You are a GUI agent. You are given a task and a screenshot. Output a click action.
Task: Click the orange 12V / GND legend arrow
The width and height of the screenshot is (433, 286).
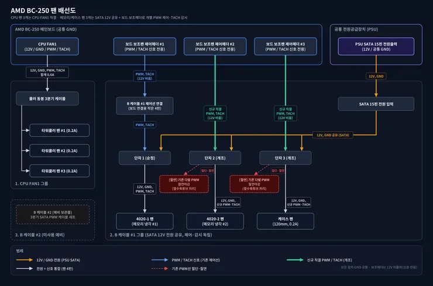pyautogui.click(x=25, y=260)
